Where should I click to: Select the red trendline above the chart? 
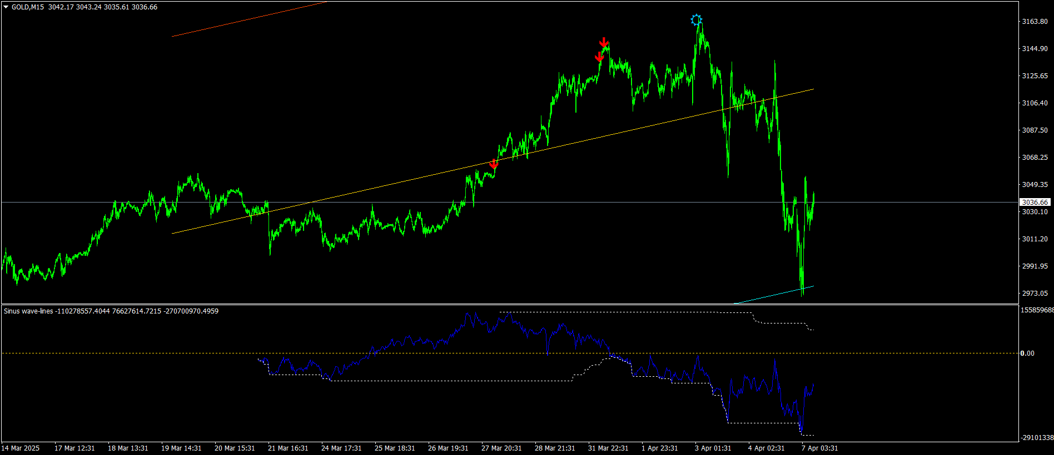click(x=249, y=19)
